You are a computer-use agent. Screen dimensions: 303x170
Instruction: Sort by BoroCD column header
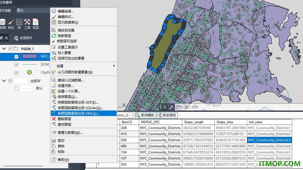[129, 122]
